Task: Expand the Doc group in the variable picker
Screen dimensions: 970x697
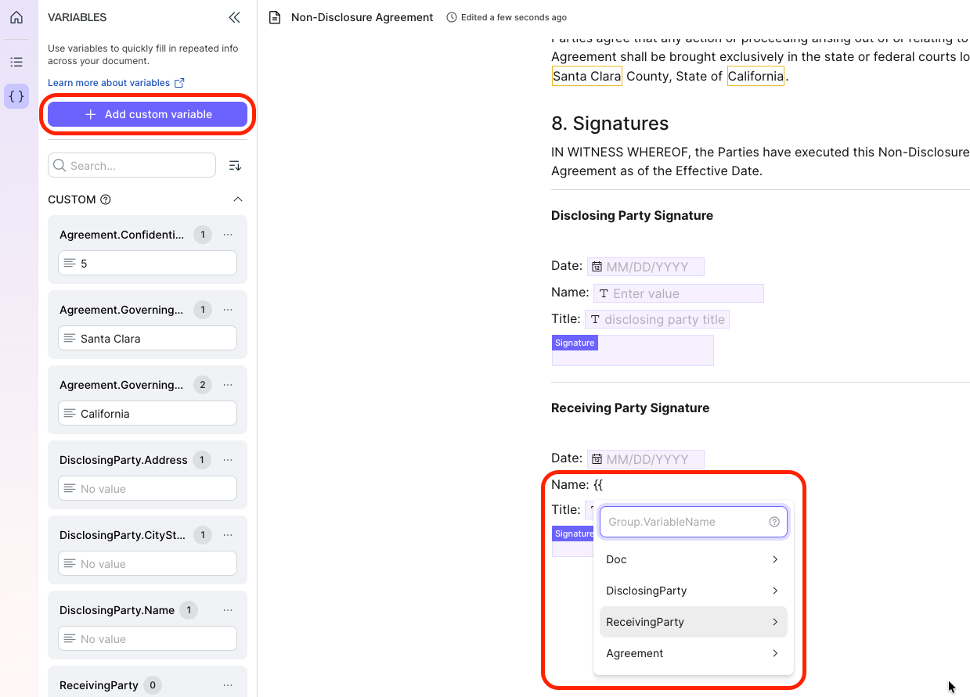Action: click(x=693, y=559)
